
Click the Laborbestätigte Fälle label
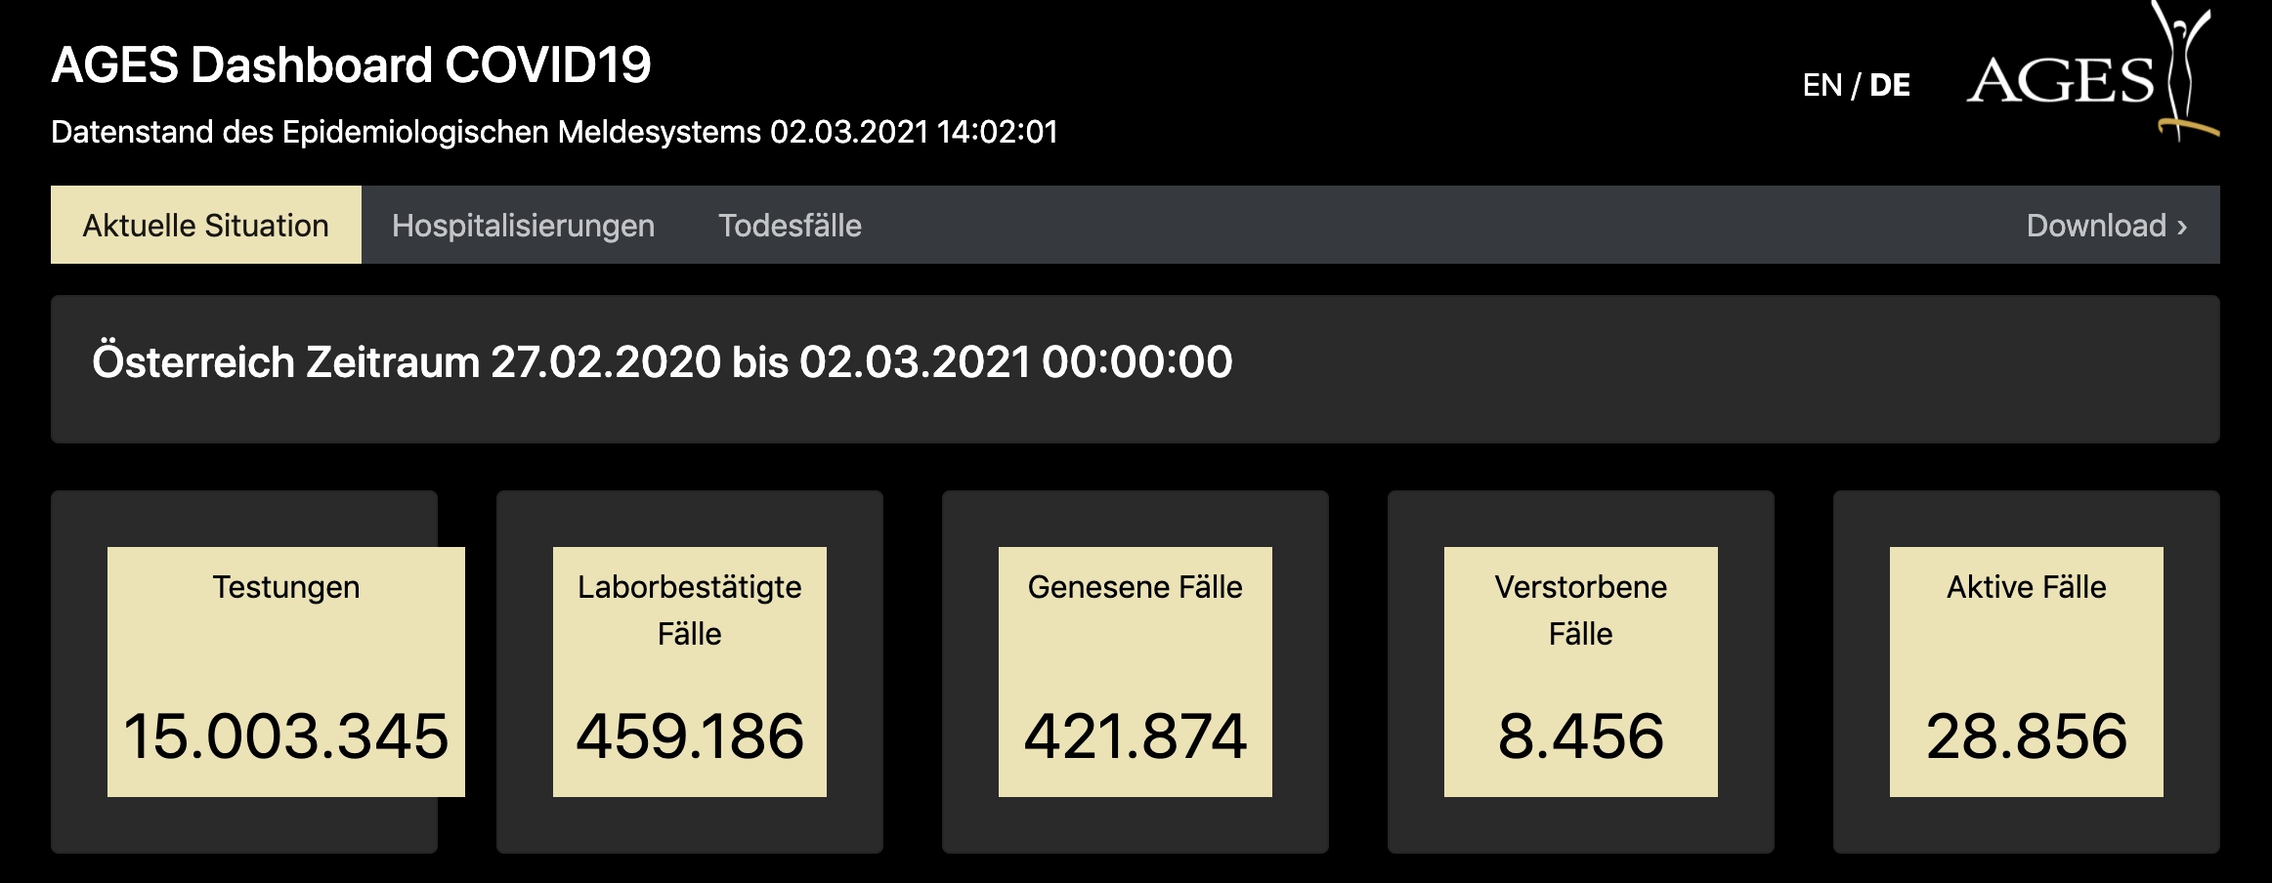(x=689, y=610)
